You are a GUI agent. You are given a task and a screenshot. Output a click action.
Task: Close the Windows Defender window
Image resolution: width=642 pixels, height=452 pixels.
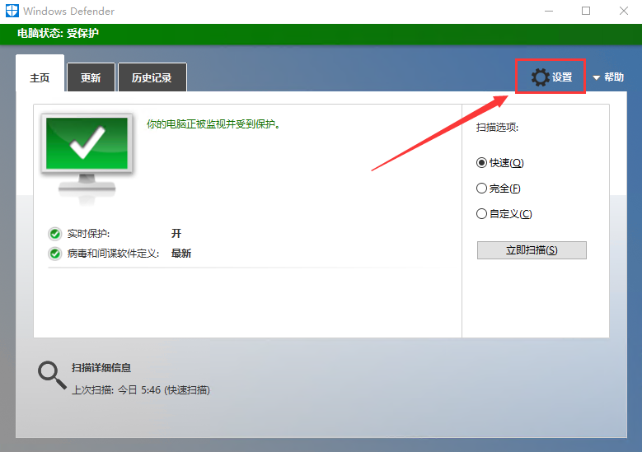click(624, 11)
